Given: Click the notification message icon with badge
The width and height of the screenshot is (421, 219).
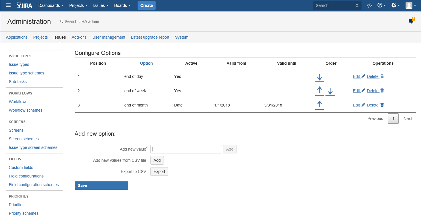Looking at the screenshot, I should [x=412, y=21].
